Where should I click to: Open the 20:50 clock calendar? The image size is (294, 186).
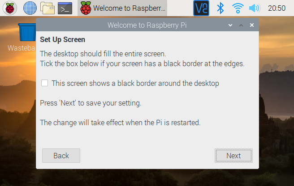click(x=277, y=8)
